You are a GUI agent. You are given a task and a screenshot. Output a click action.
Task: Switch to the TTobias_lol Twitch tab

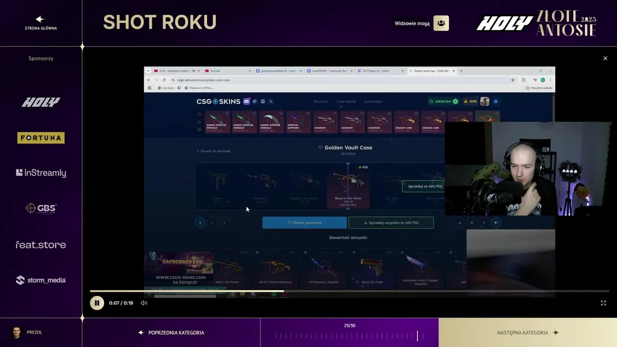pos(381,71)
